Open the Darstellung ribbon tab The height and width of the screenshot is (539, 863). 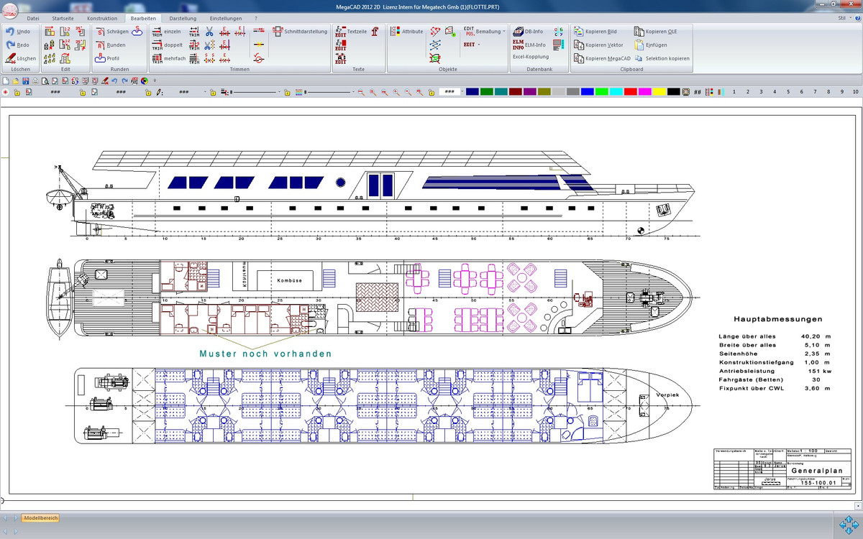183,18
